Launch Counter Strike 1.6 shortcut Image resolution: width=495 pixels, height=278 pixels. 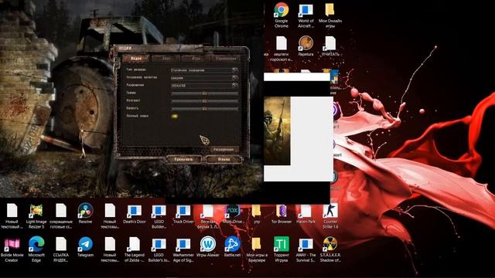pyautogui.click(x=330, y=215)
